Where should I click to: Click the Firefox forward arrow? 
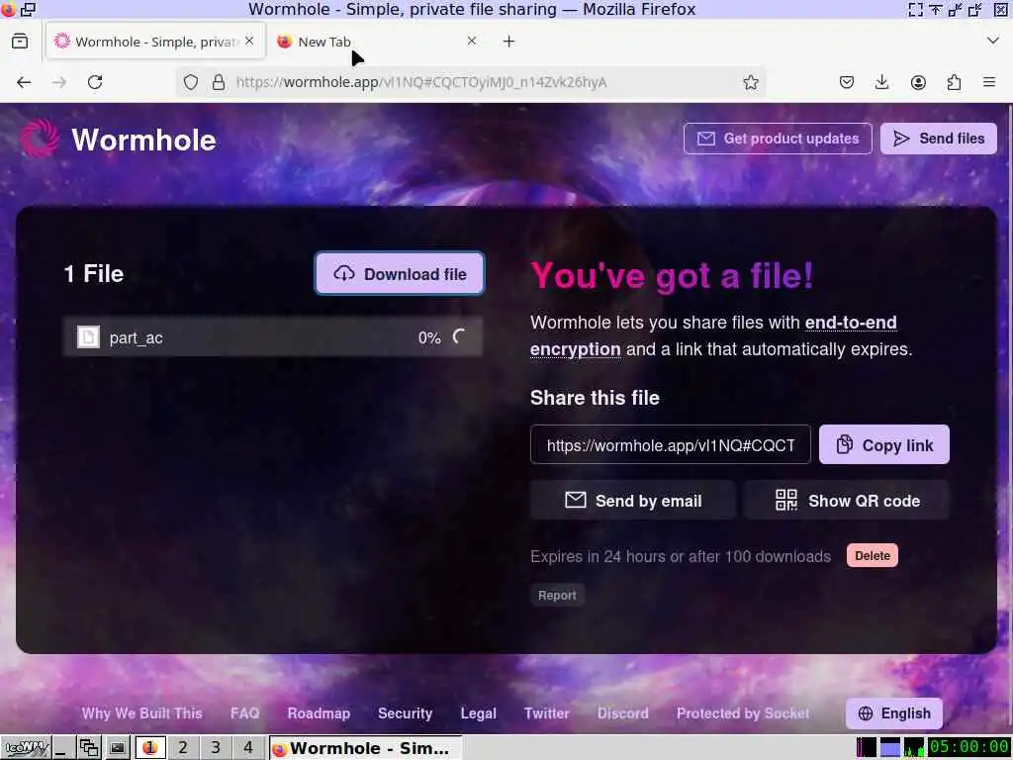(59, 82)
